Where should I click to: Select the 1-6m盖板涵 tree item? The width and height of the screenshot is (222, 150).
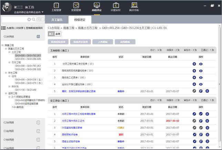[x=18, y=107]
